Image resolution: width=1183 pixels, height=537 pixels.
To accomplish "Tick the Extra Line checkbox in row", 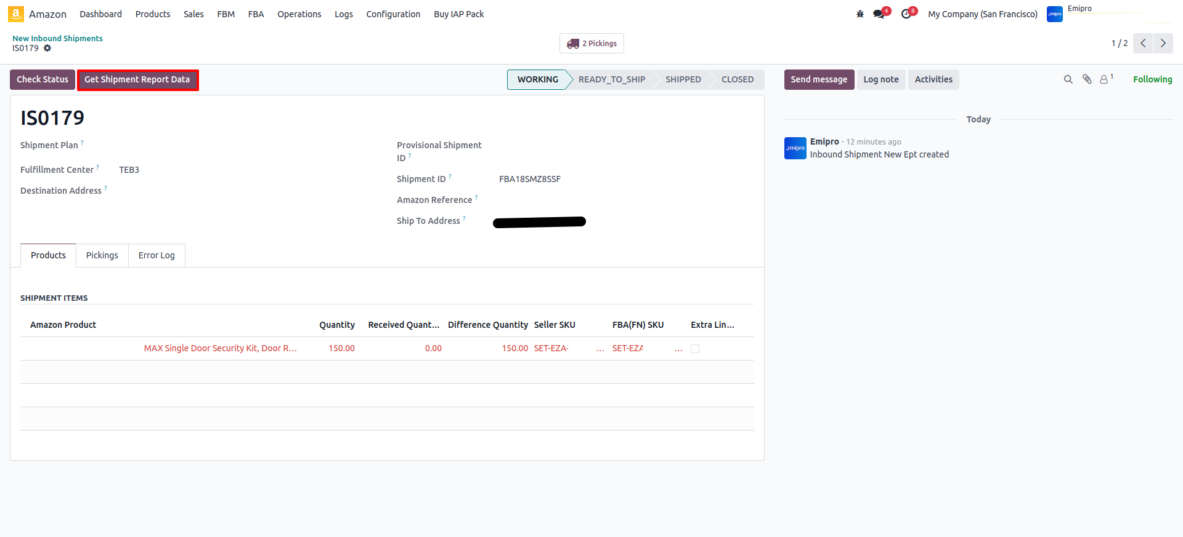I will point(695,349).
